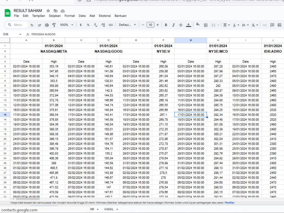Open the Default font dropdown

[x=127, y=25]
